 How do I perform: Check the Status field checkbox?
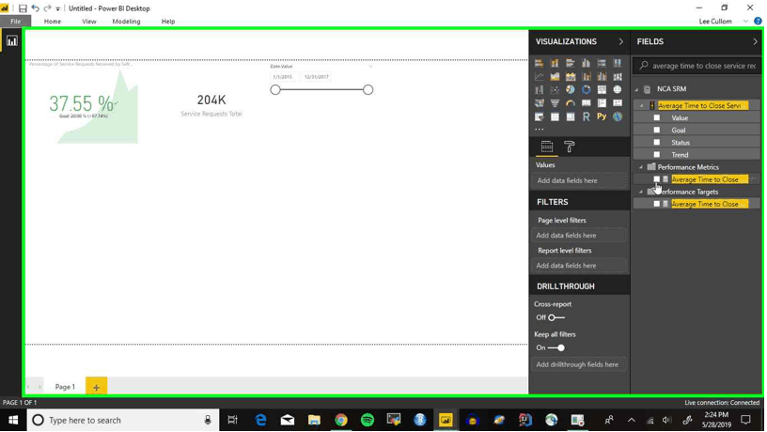[x=657, y=142]
